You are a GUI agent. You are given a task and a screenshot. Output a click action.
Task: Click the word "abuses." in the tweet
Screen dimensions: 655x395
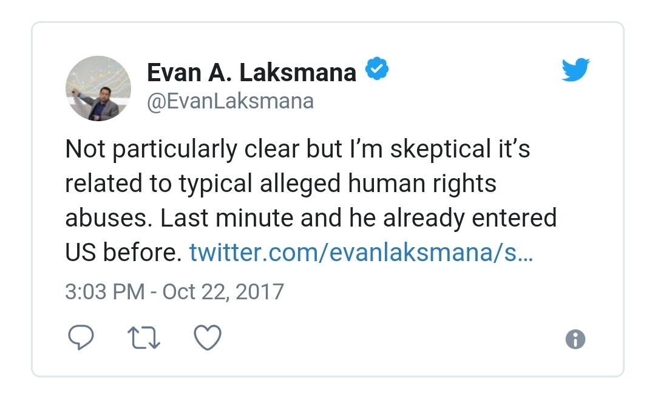tap(109, 218)
